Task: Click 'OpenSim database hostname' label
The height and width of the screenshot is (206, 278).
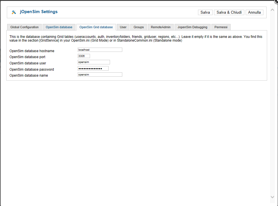Action: point(32,51)
